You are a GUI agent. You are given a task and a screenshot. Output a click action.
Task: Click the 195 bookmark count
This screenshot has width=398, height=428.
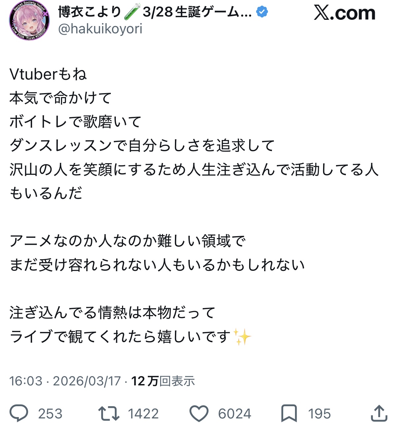pyautogui.click(x=319, y=413)
